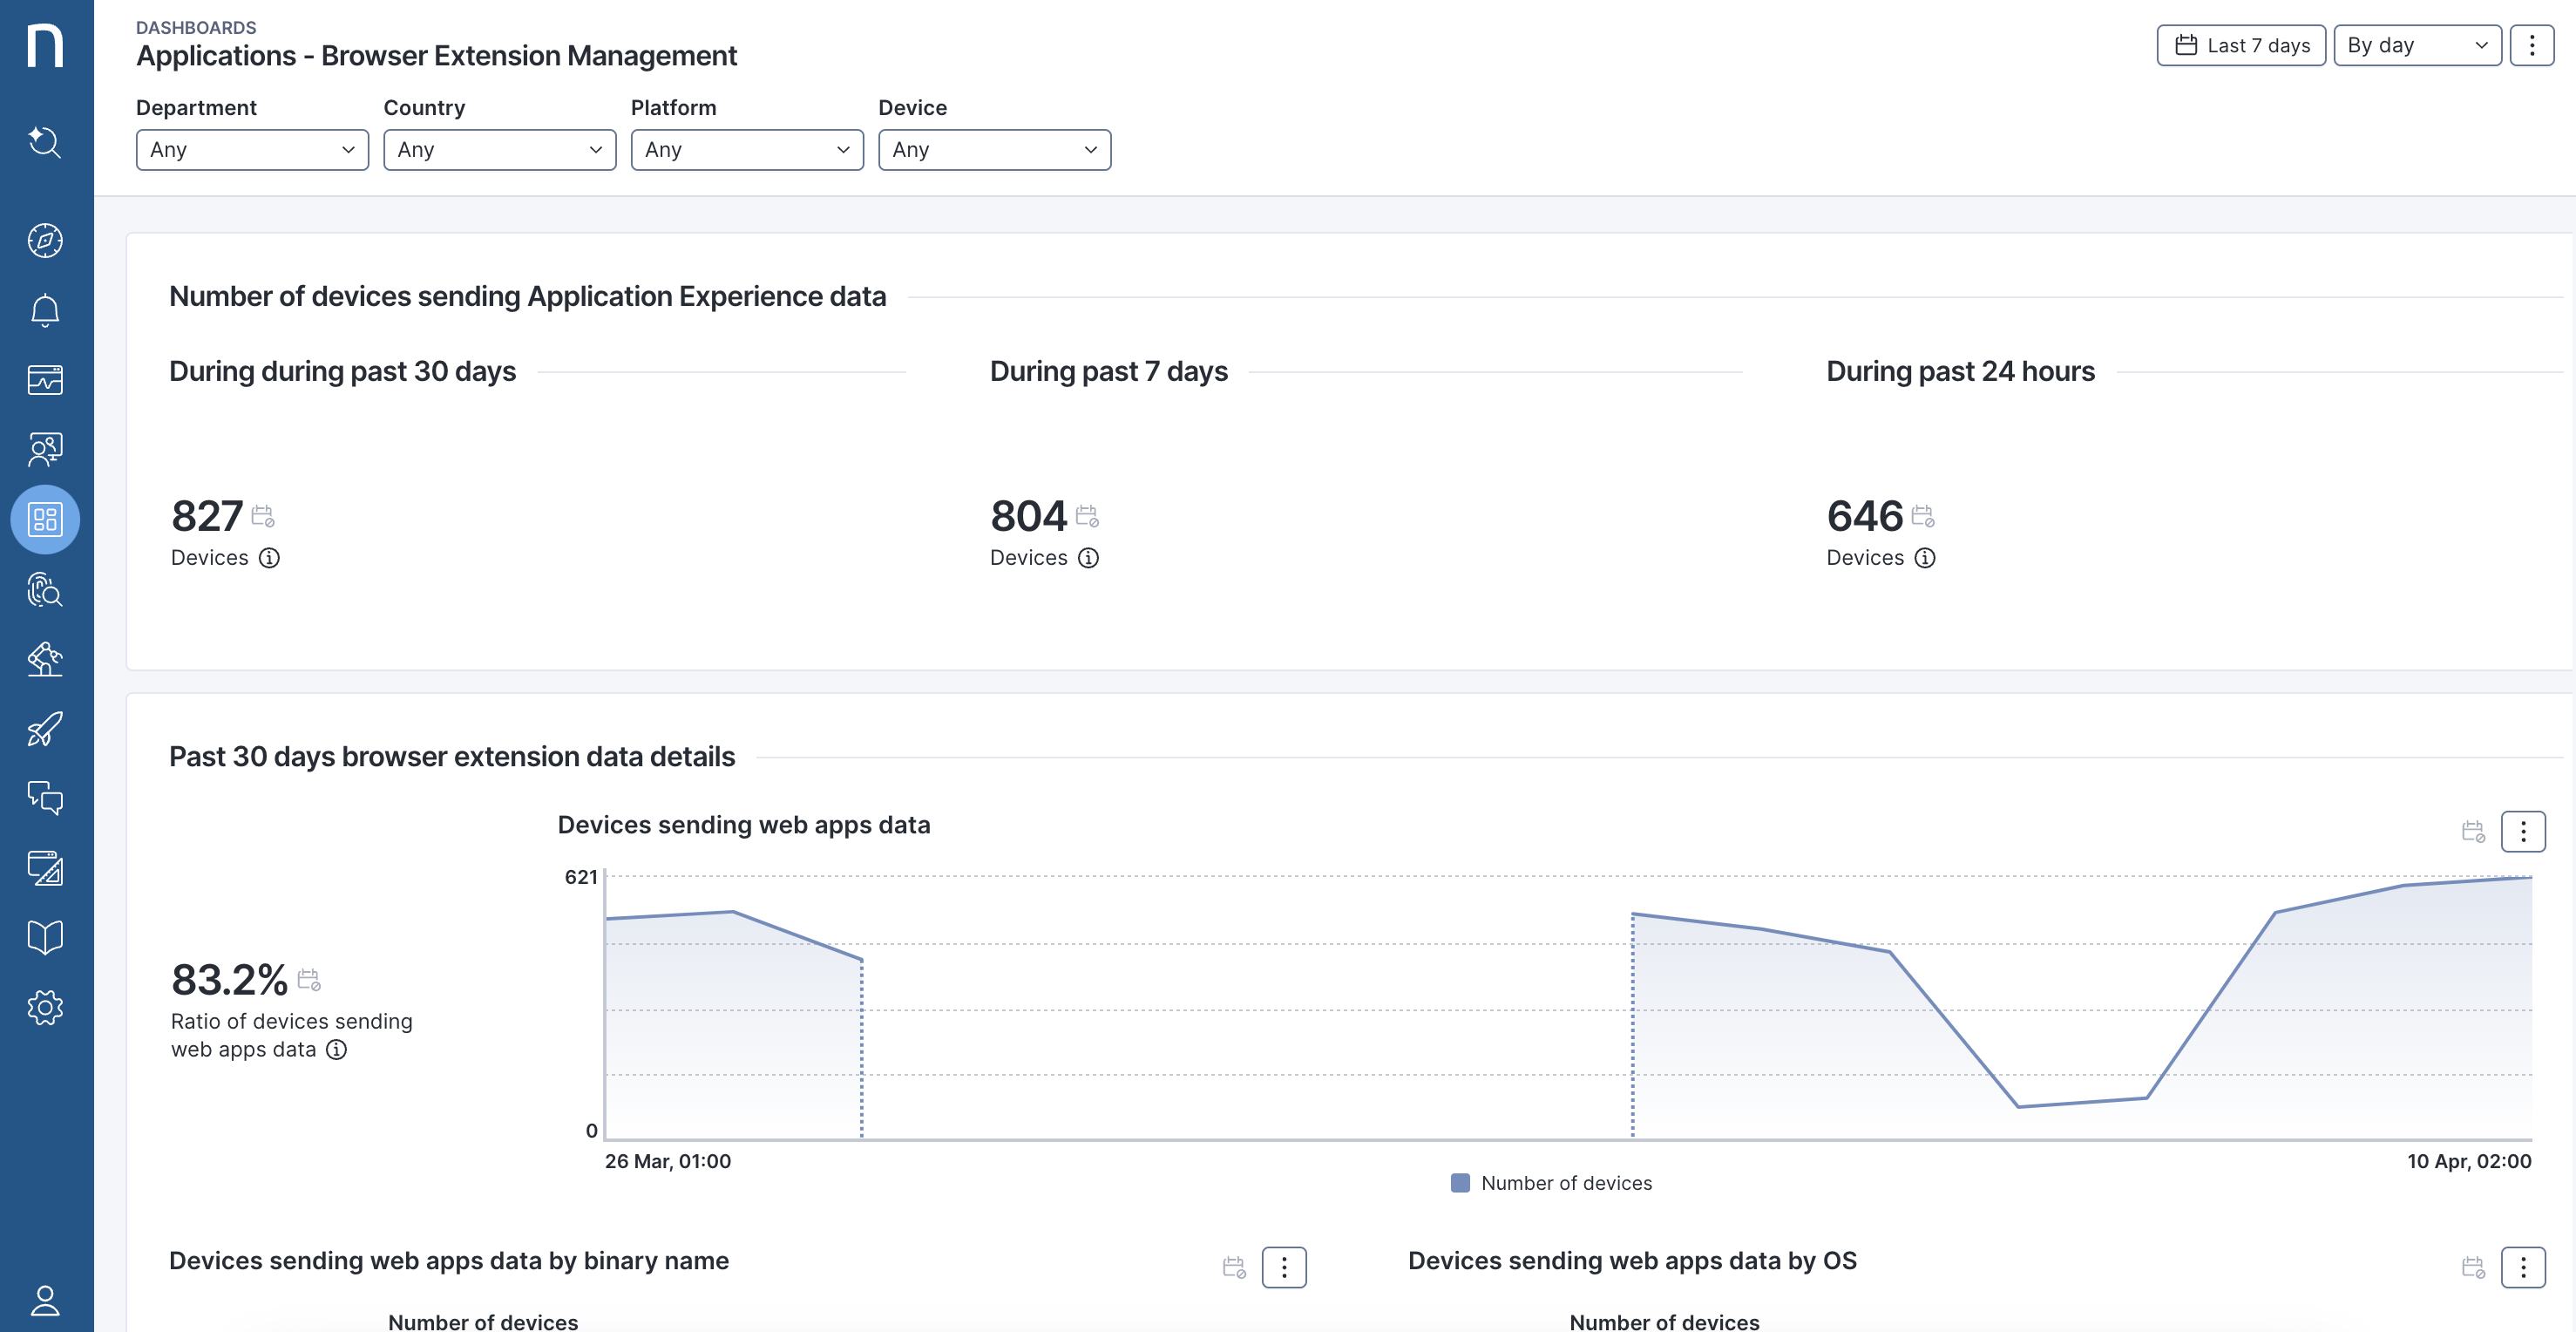Open the book documentation sidebar icon
The width and height of the screenshot is (2576, 1332).
tap(45, 937)
